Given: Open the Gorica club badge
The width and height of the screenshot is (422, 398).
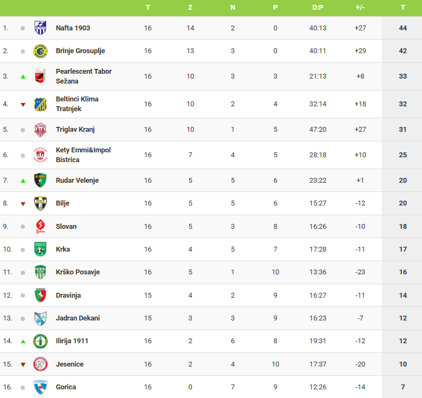Looking at the screenshot, I should [40, 387].
